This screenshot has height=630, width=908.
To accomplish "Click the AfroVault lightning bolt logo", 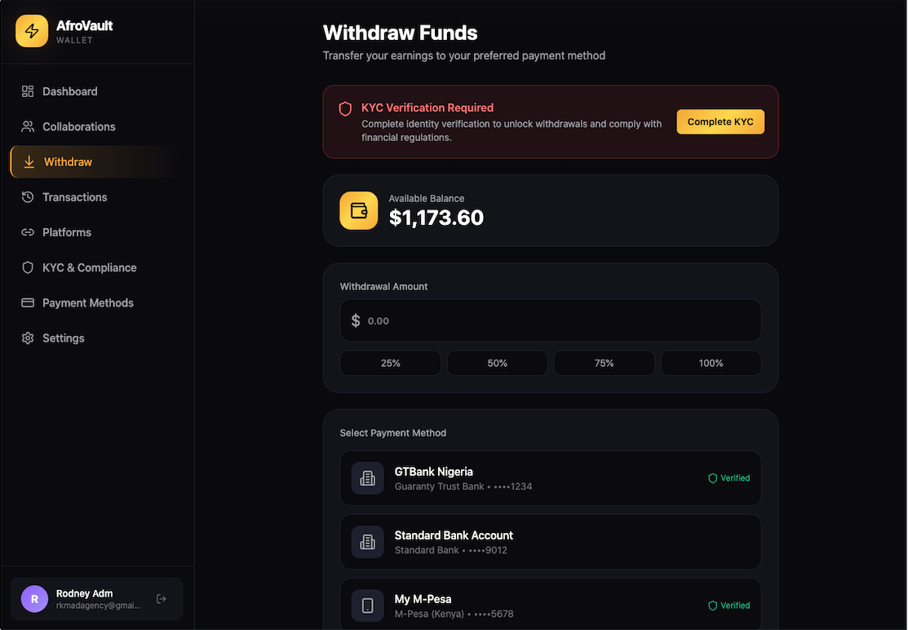I will coord(32,32).
